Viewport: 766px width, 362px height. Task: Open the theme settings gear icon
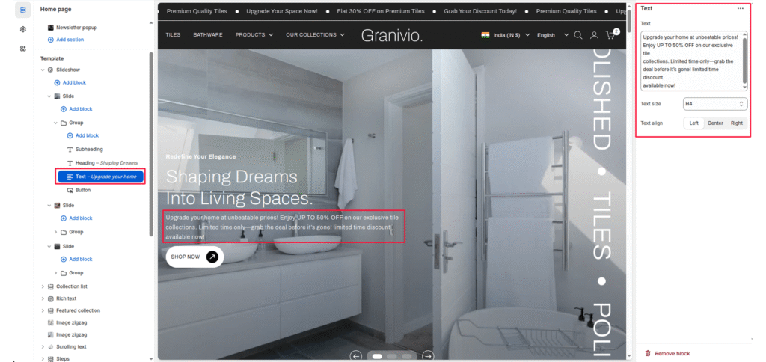pos(23,29)
